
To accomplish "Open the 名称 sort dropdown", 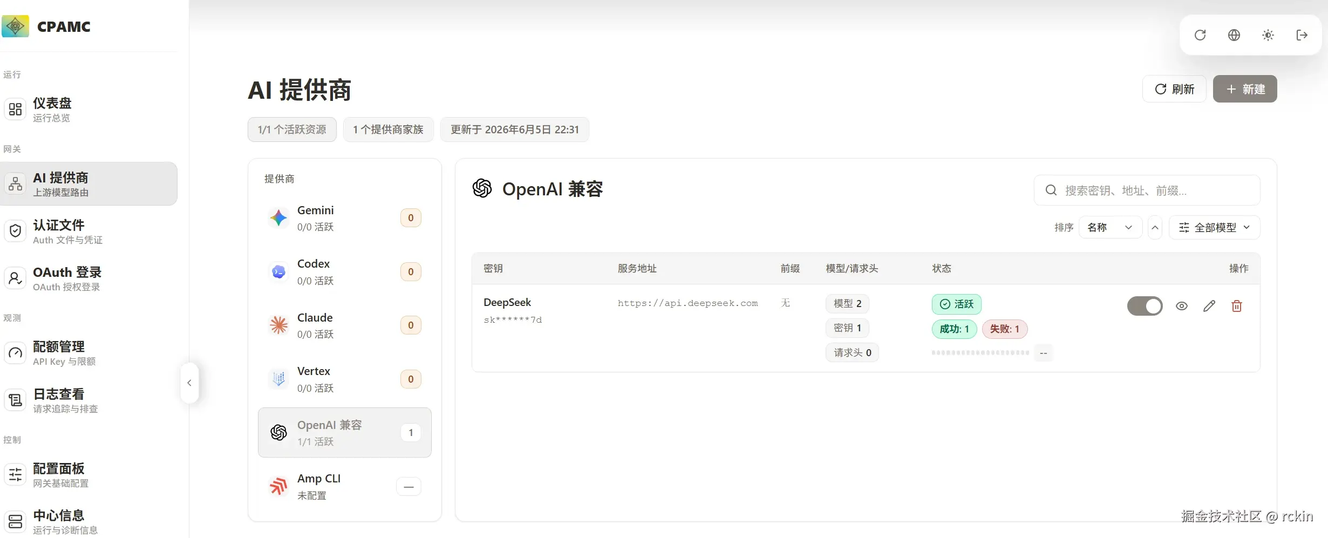I will click(x=1110, y=227).
